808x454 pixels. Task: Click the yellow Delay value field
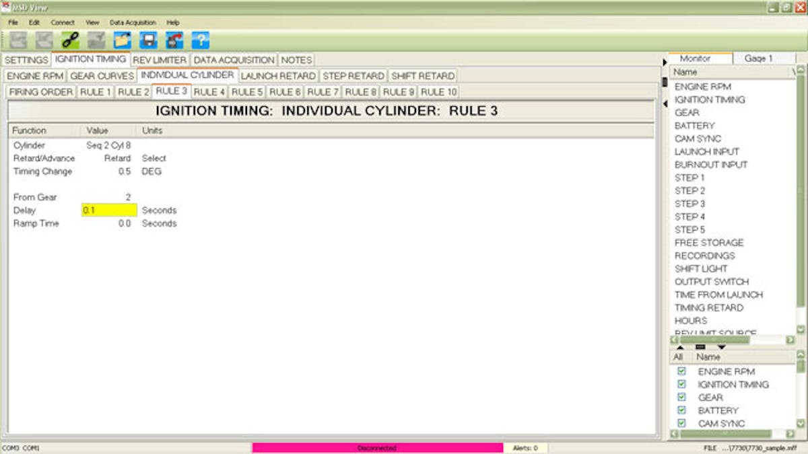pos(108,211)
